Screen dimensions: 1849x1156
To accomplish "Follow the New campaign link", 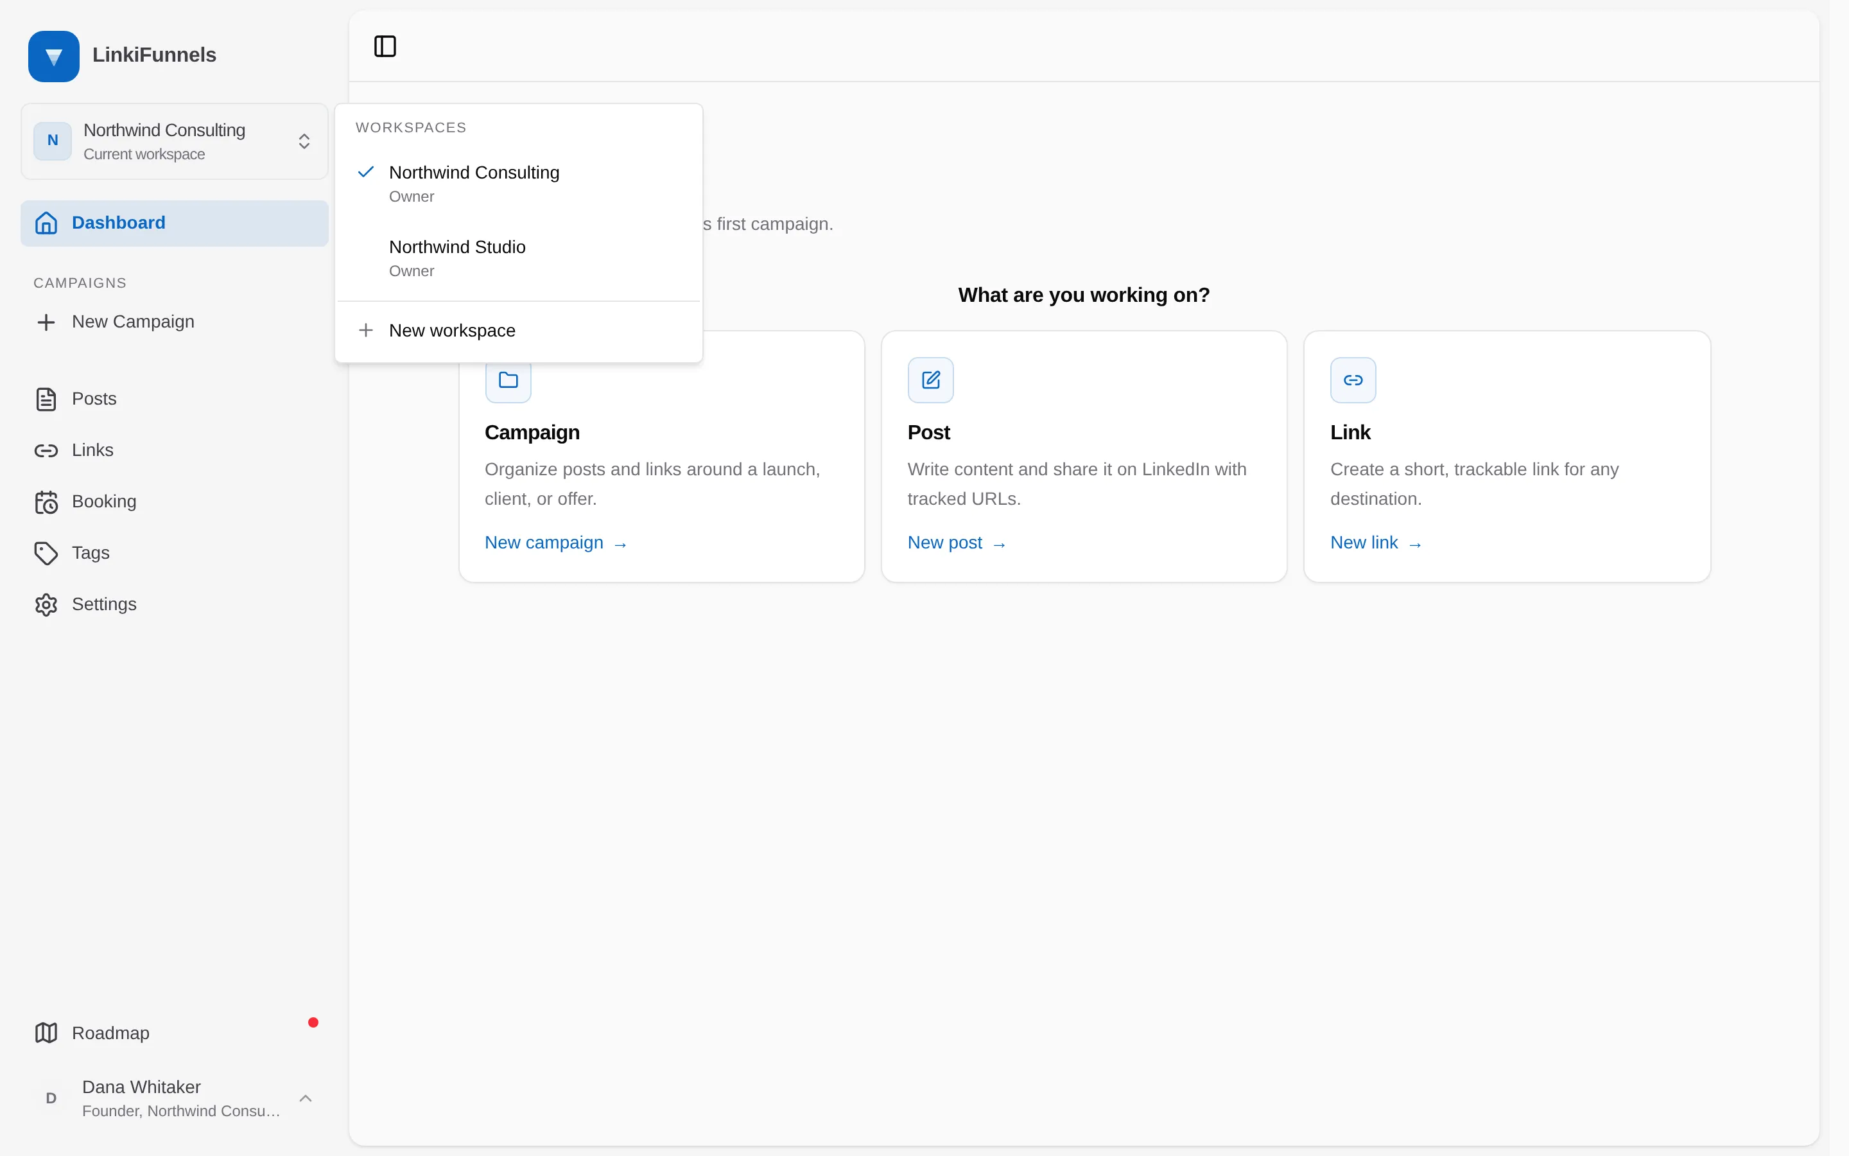I will click(x=555, y=543).
